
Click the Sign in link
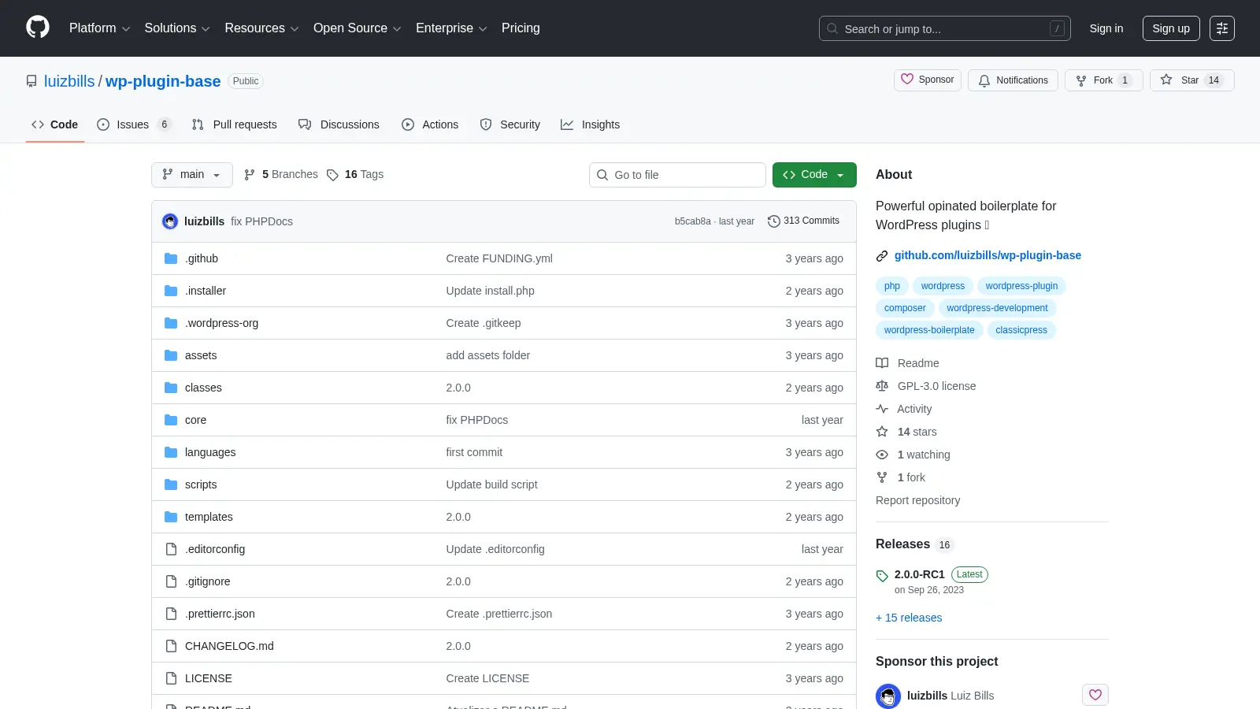[x=1106, y=28]
